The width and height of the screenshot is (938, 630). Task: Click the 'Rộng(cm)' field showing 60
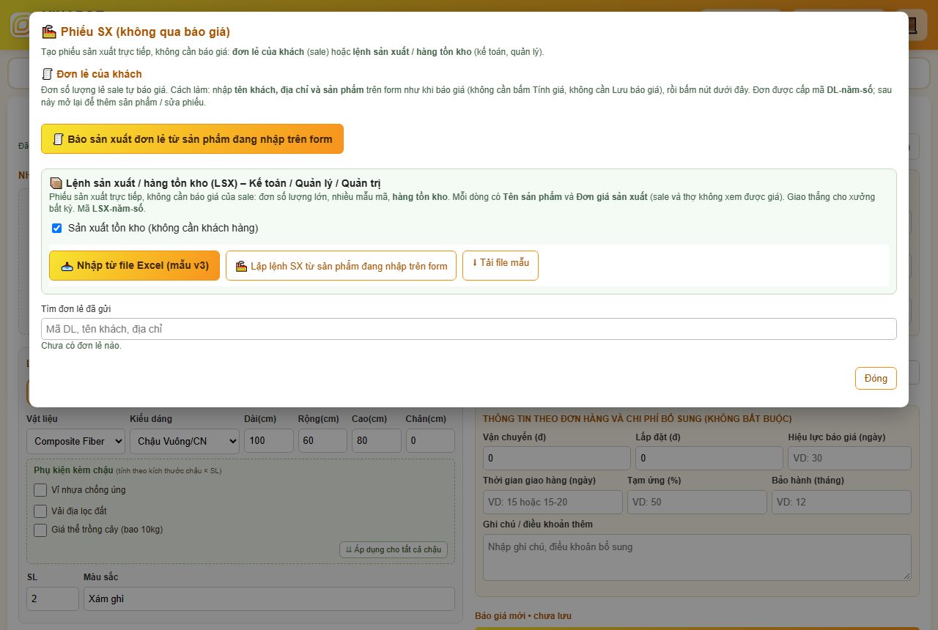tap(322, 441)
